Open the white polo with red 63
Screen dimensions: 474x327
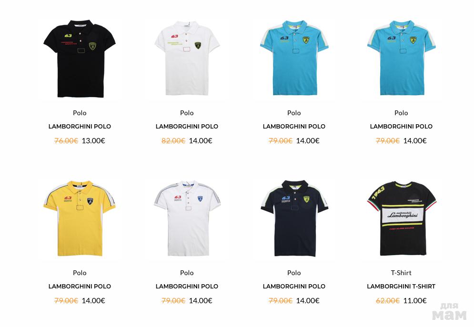coord(187,58)
